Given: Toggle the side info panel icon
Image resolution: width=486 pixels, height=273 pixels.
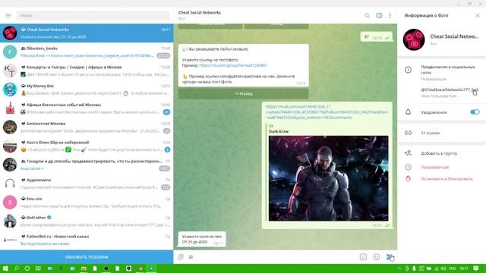Looking at the screenshot, I should [x=379, y=15].
